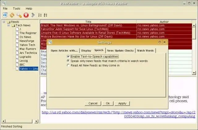The width and height of the screenshot is (198, 130).
Task: Open the Tools menu
Action: point(16,8)
